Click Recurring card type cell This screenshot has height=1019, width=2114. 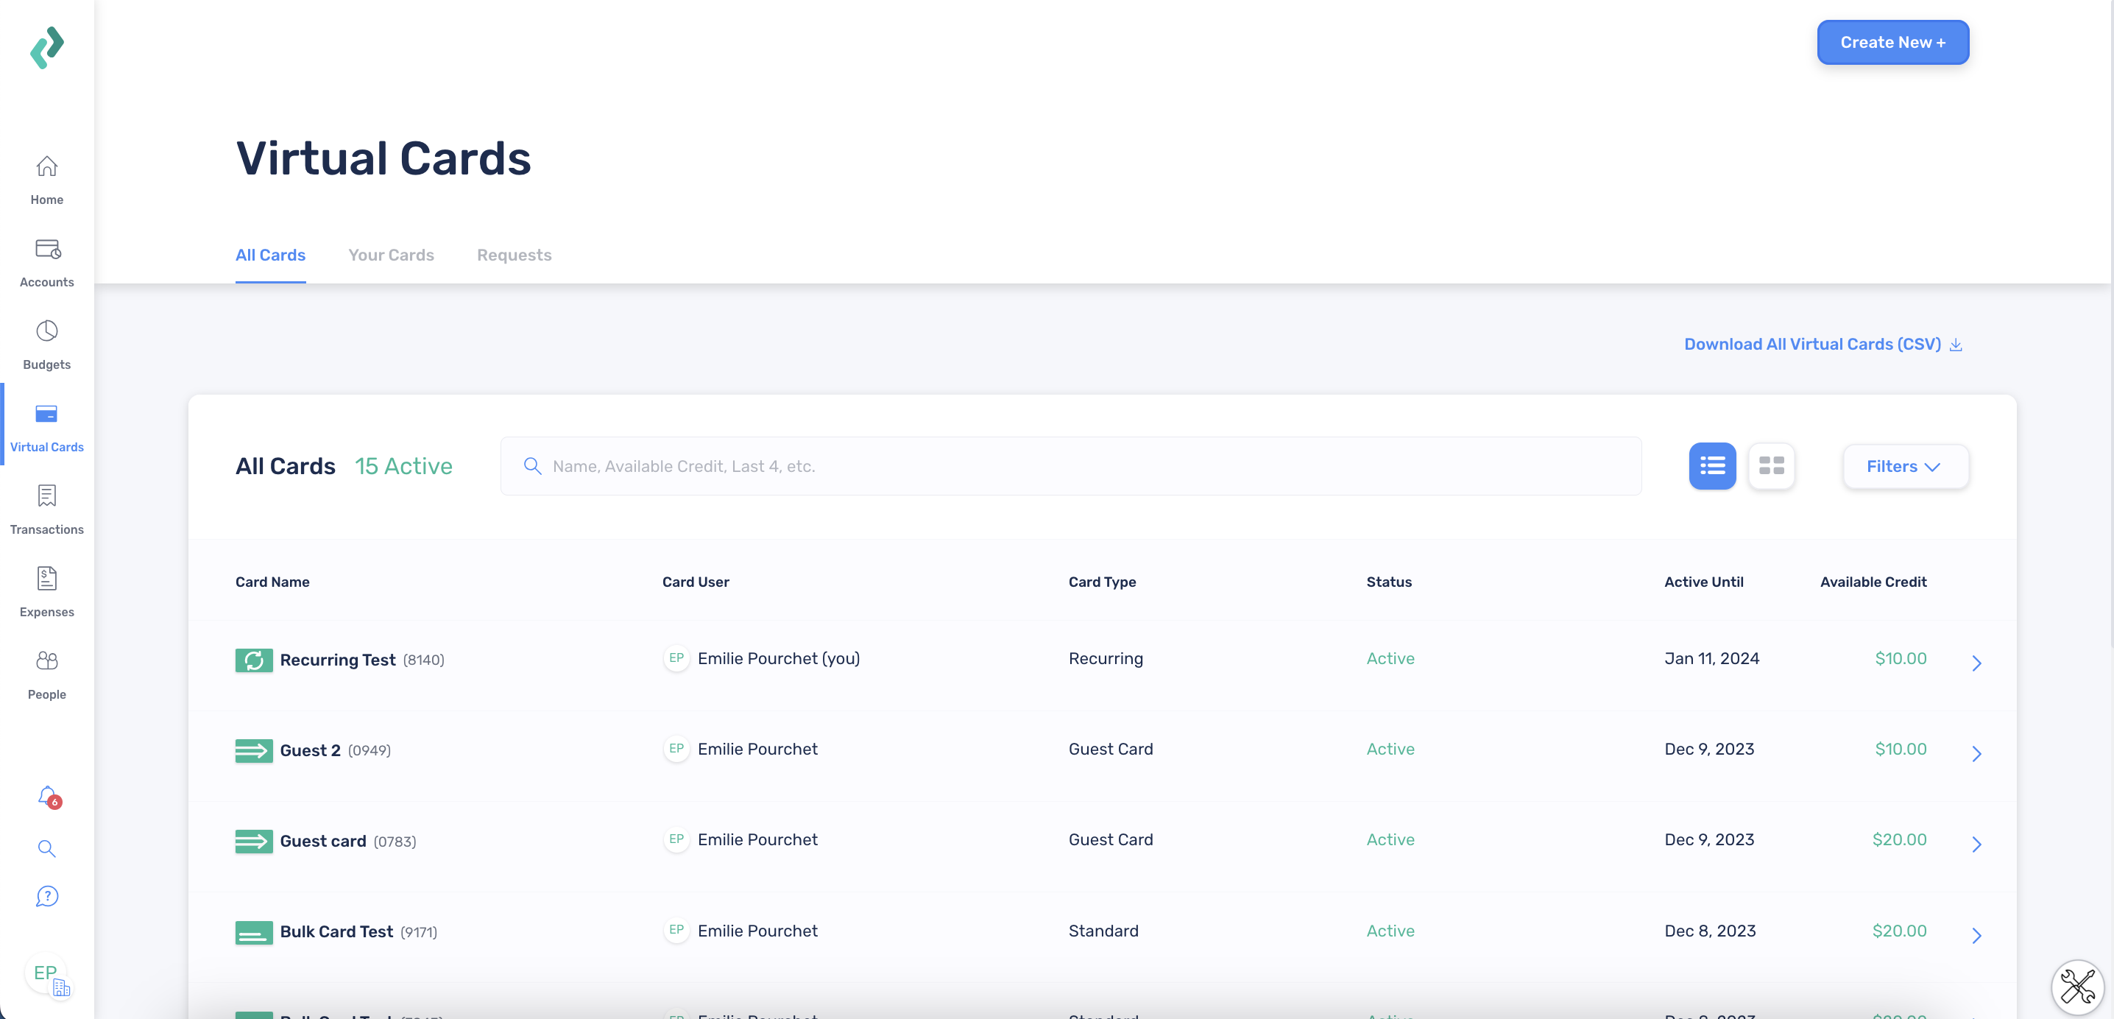(1106, 658)
